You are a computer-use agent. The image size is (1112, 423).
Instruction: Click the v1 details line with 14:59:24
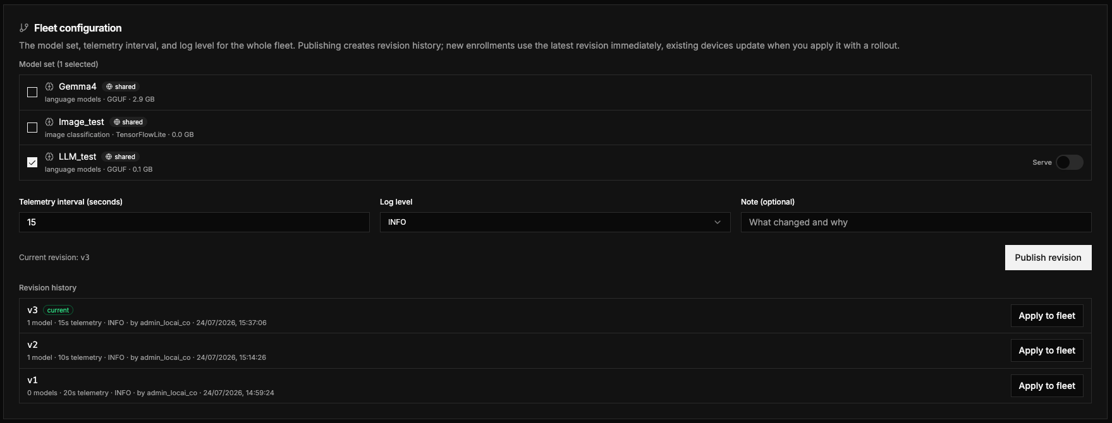(x=150, y=393)
